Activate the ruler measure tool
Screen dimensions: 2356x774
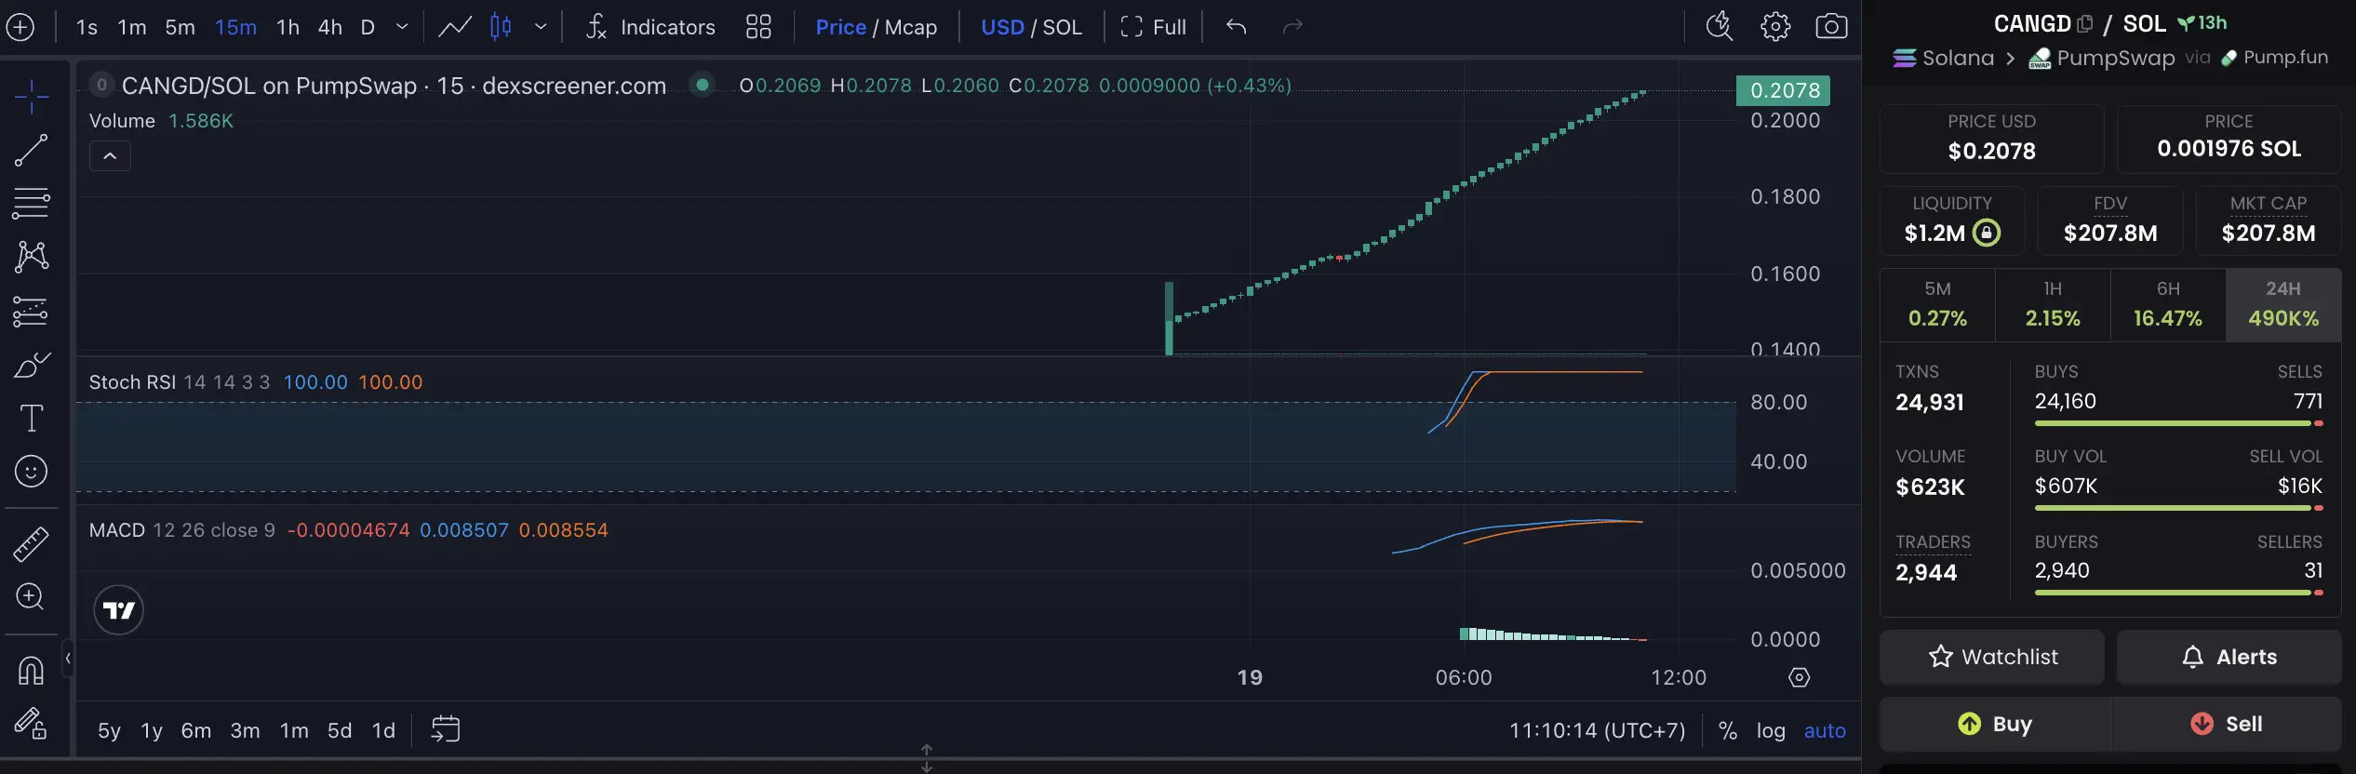point(31,544)
